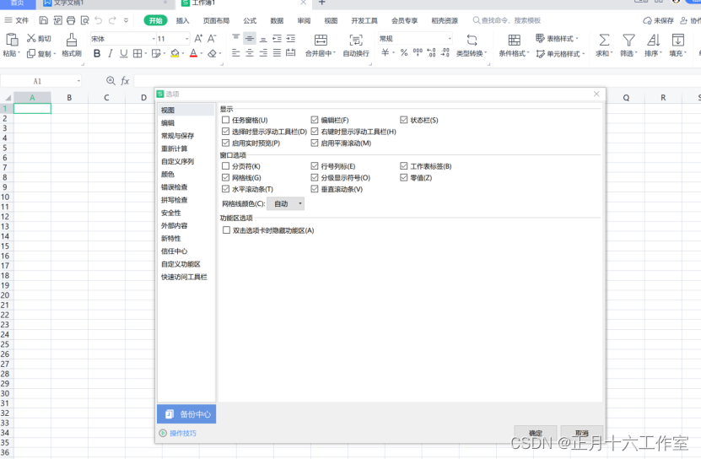Click the fill color paint bucket swatch
Image resolution: width=701 pixels, height=459 pixels.
(x=175, y=54)
